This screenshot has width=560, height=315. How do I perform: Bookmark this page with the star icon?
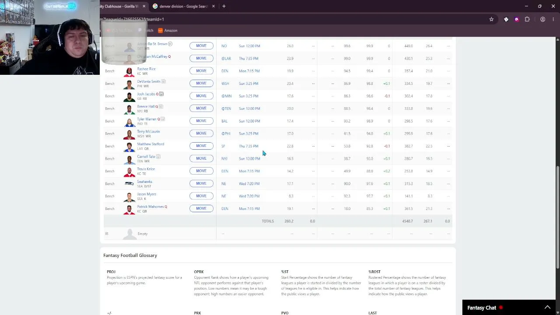(491, 19)
